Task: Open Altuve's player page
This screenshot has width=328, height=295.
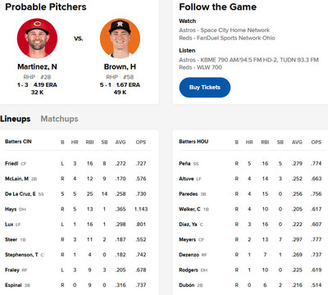Action: 186,179
